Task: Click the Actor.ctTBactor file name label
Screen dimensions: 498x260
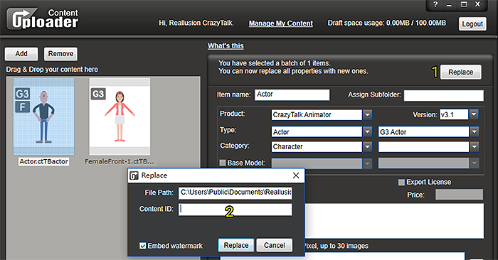Action: pos(44,162)
